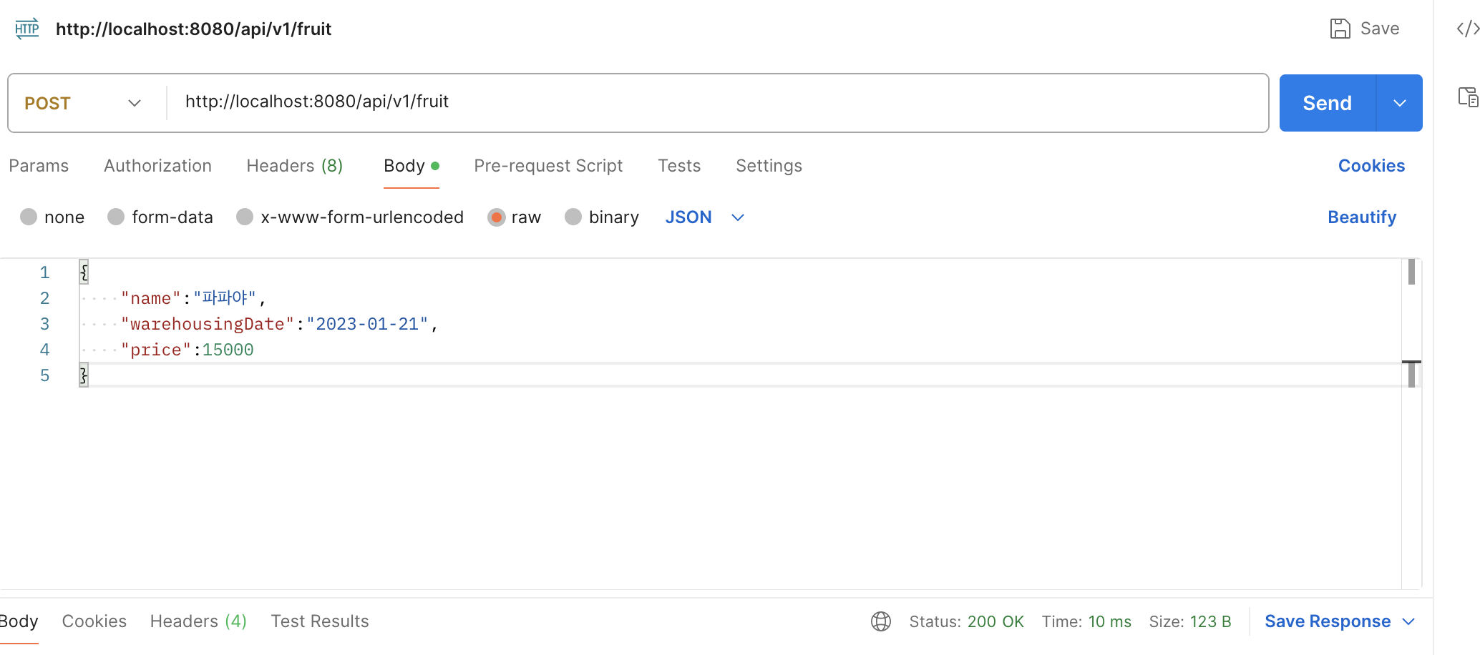
Task: Open the Cookies link
Action: click(x=1371, y=166)
